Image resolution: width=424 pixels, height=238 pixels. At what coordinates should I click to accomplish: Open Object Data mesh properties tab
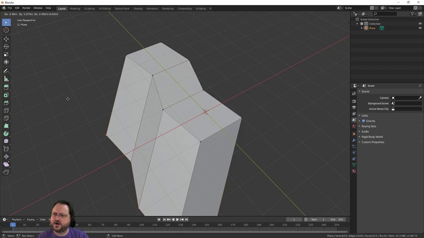coord(354,165)
